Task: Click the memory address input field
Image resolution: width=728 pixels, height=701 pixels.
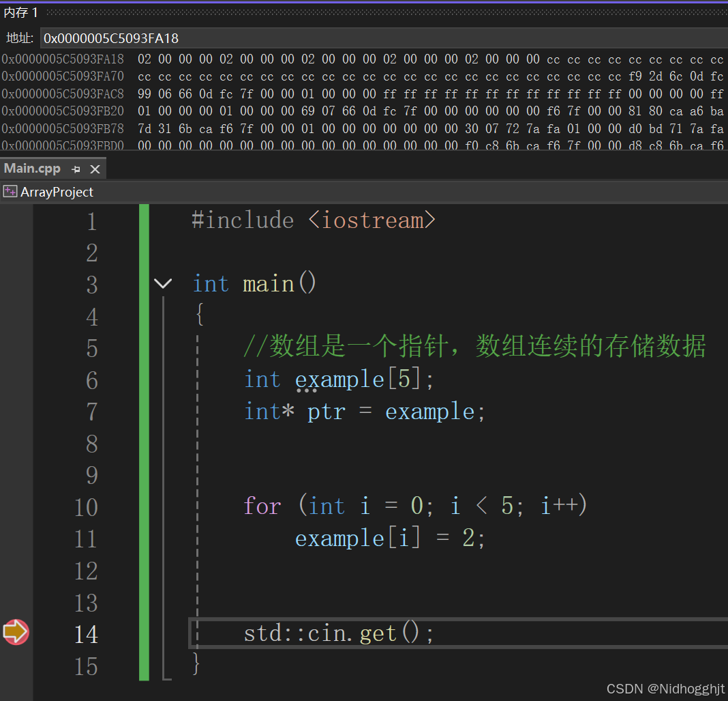Action: pyautogui.click(x=384, y=38)
